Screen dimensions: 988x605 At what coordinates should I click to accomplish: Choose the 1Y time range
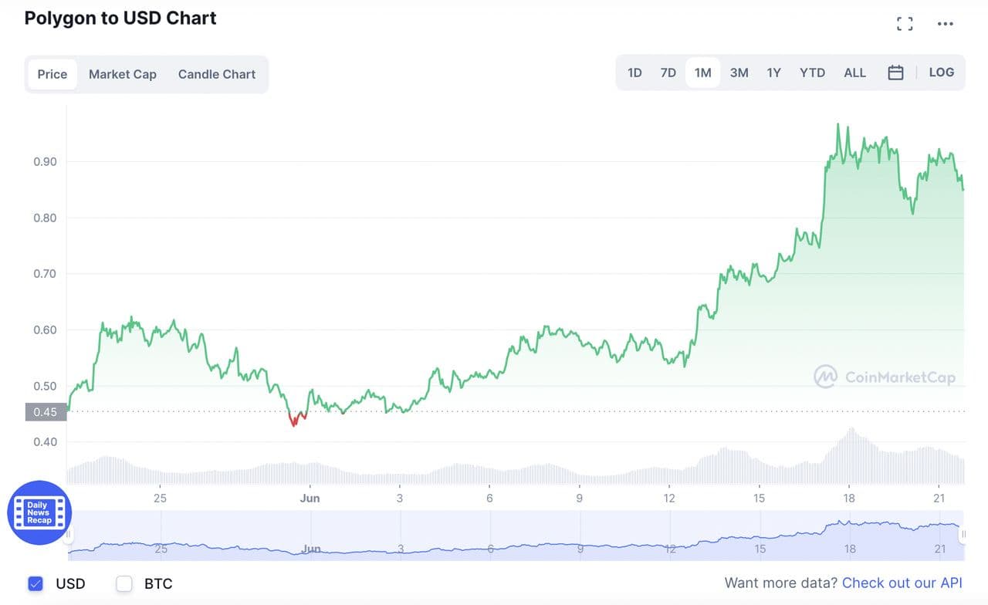coord(773,73)
